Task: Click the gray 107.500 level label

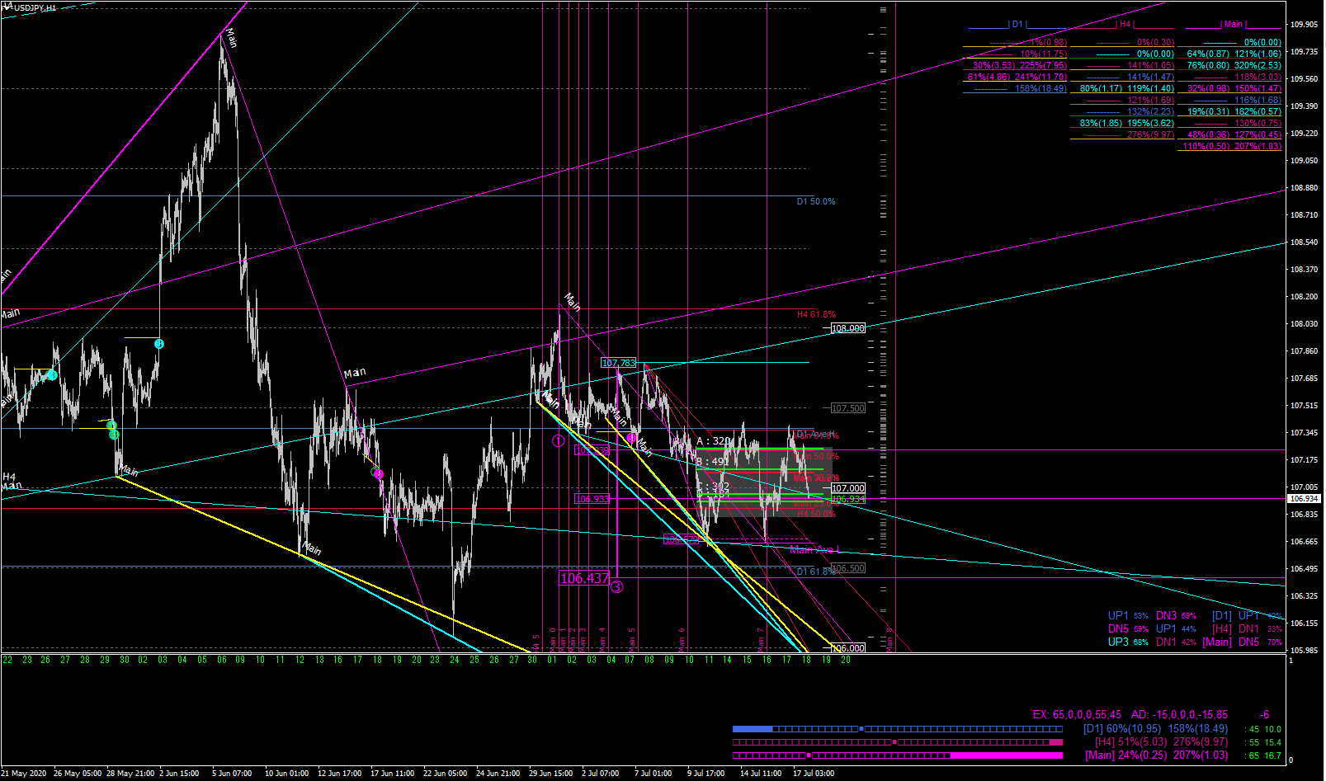Action: [x=848, y=408]
